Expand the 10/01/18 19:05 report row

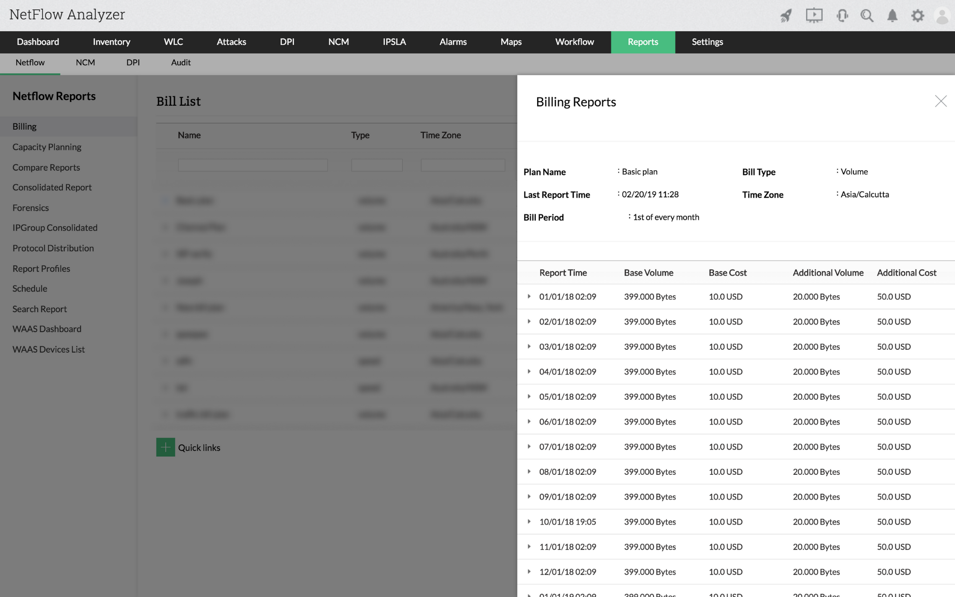(x=529, y=521)
